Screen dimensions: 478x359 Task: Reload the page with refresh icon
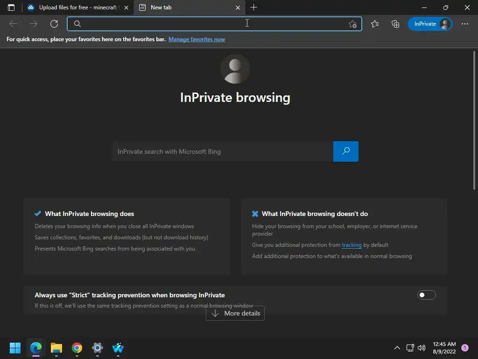click(x=54, y=24)
